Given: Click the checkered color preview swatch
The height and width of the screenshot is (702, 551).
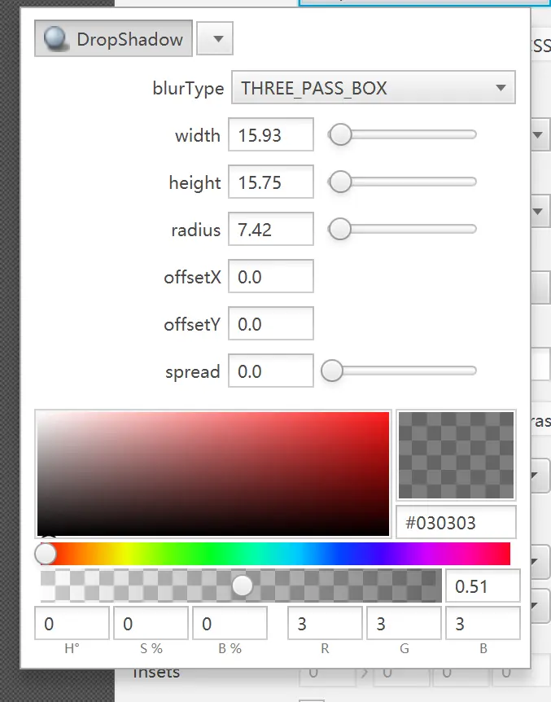Looking at the screenshot, I should click(456, 454).
